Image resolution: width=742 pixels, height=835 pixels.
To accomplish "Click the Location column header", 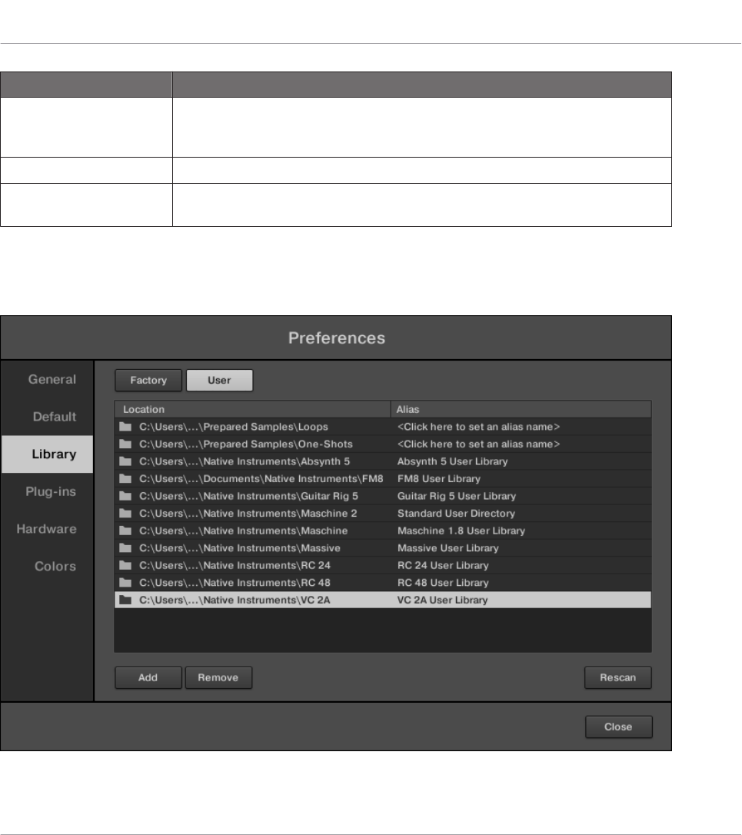I will tap(252, 409).
